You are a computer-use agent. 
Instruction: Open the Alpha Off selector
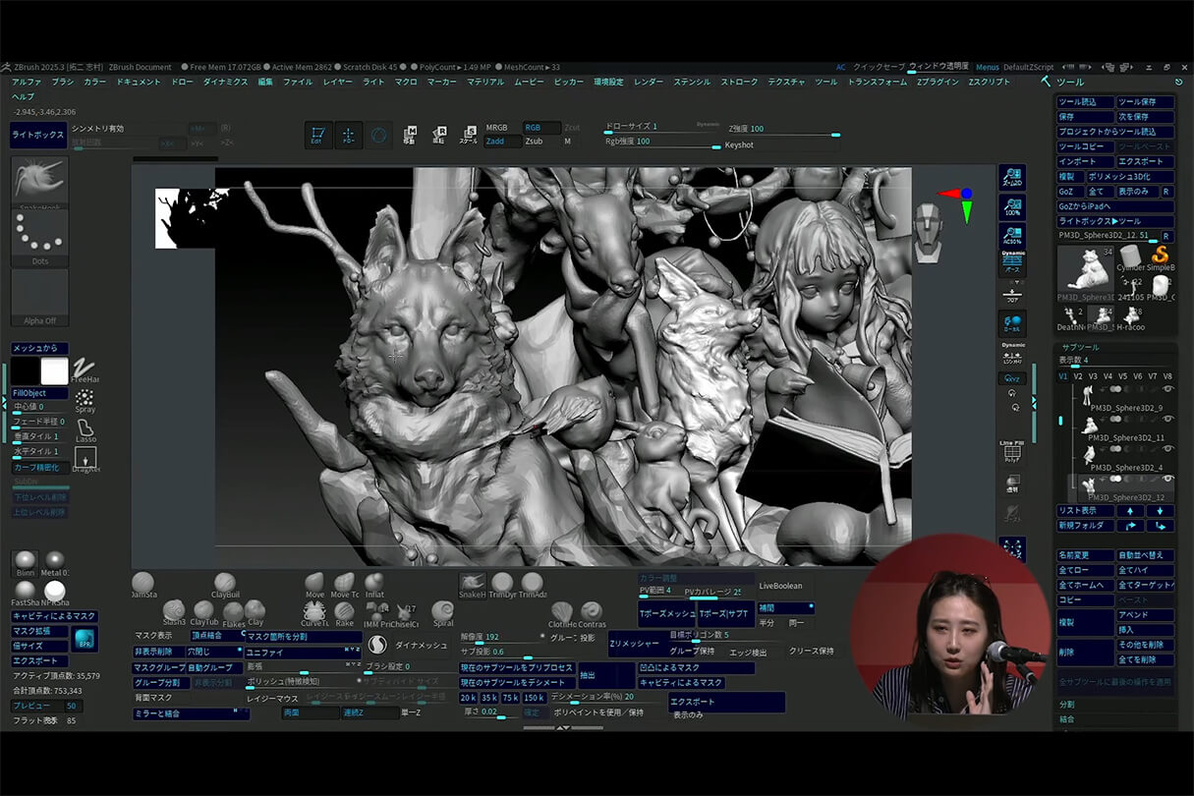[x=39, y=298]
